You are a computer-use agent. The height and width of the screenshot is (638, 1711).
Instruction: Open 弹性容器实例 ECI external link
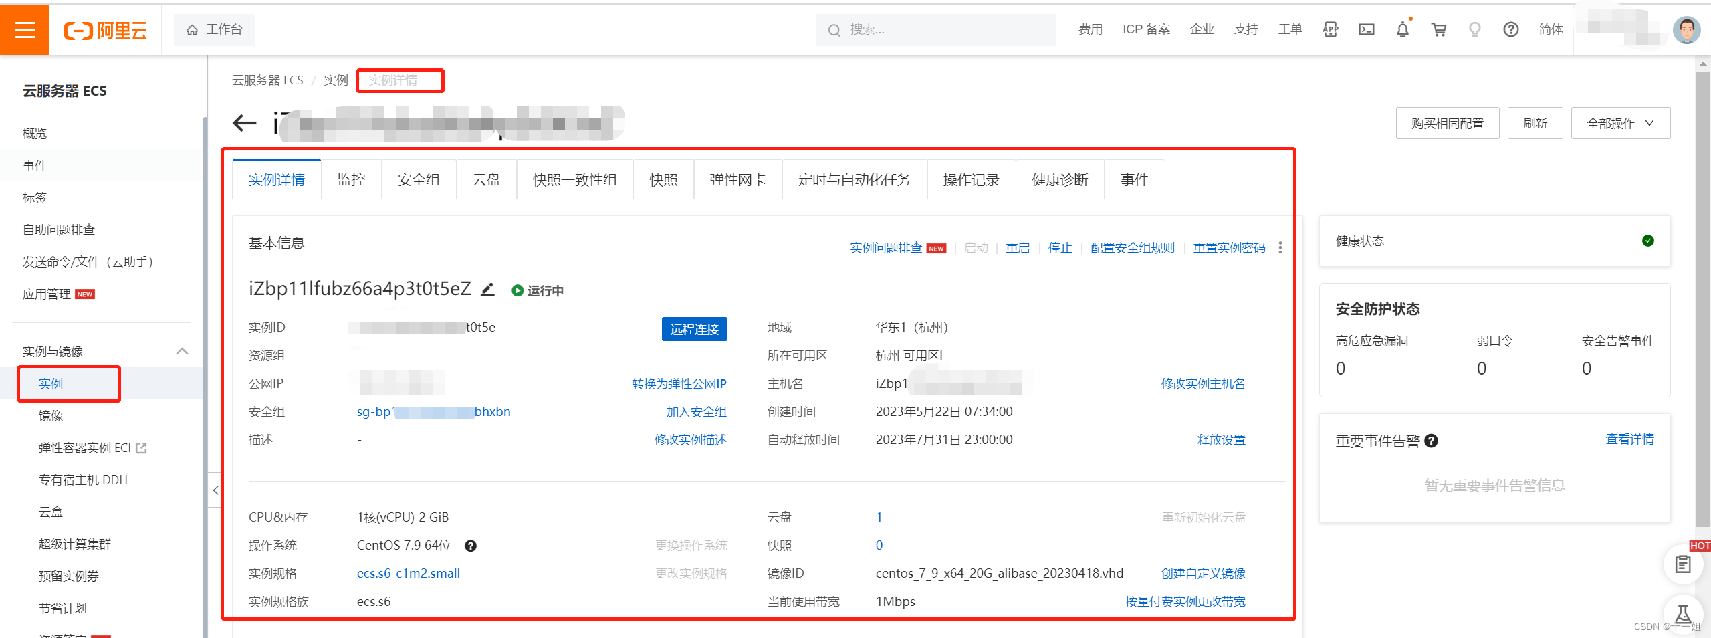(x=92, y=448)
